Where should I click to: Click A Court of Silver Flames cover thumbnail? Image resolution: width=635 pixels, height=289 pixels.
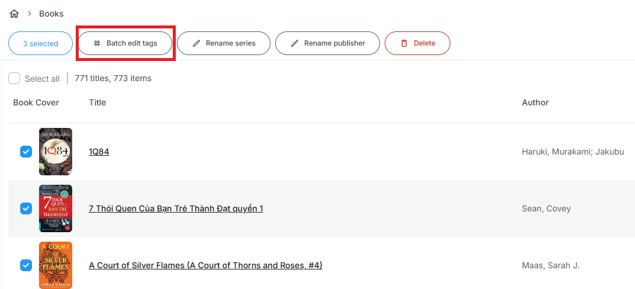(x=56, y=265)
